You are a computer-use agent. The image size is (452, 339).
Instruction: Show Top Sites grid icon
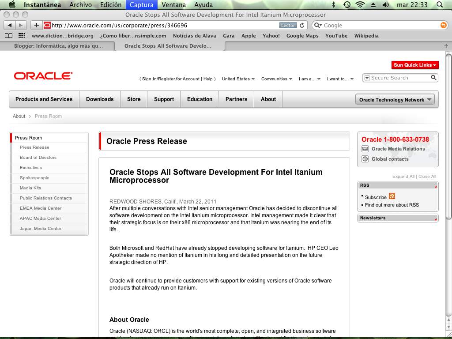[x=22, y=36]
